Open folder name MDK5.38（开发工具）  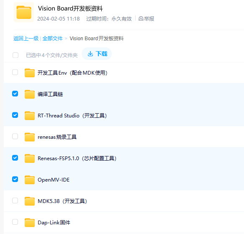tap(62, 201)
